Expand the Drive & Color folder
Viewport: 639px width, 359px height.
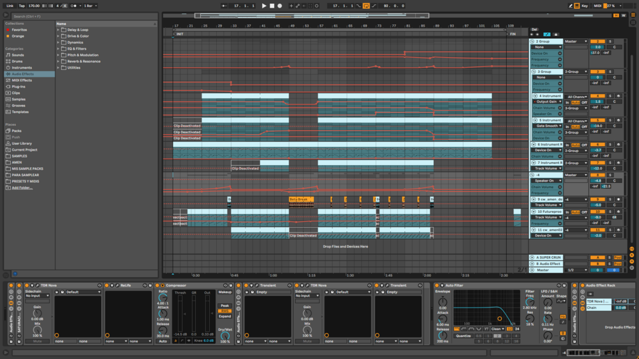click(58, 36)
